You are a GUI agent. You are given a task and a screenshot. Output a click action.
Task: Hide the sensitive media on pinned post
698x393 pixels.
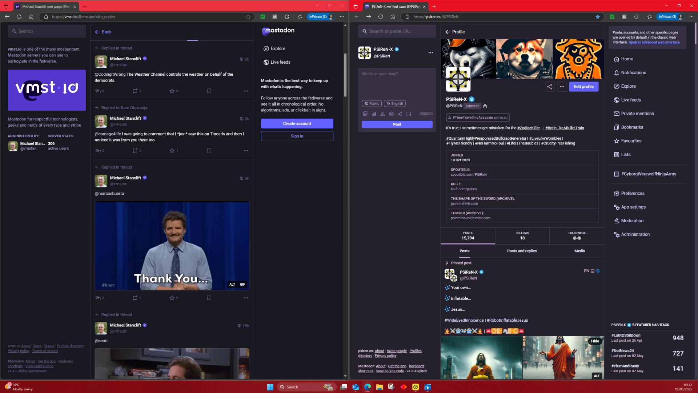(595, 341)
